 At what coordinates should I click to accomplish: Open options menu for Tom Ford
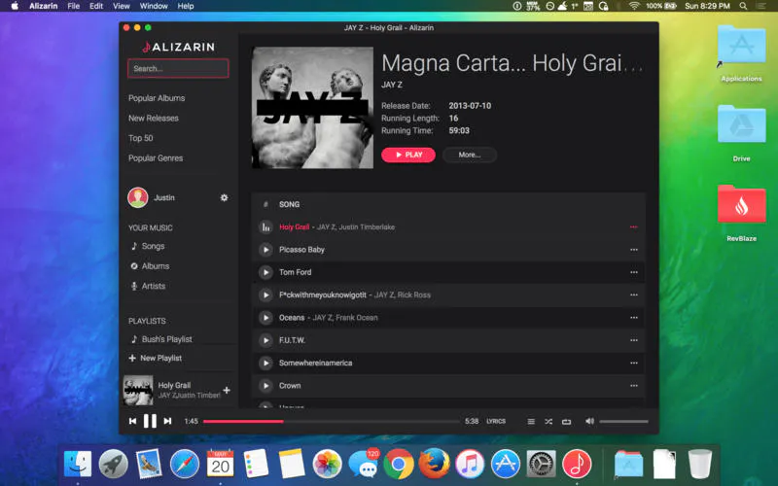click(x=634, y=272)
